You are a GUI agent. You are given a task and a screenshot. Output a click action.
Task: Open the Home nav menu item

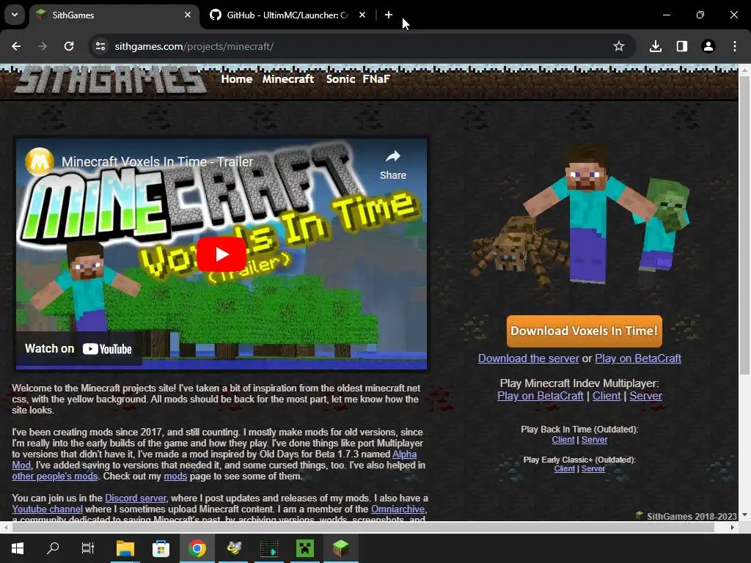[237, 79]
